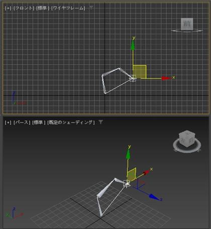Viewport: 211px width, 229px height.
Task: Open the ワイヤフレーム shading menu
Action: tap(68, 8)
